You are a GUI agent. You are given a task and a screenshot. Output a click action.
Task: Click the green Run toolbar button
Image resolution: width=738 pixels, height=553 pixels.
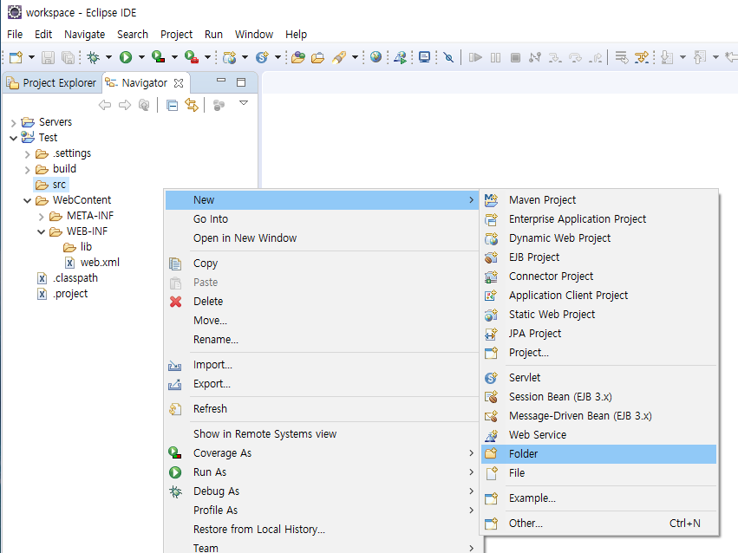[126, 57]
